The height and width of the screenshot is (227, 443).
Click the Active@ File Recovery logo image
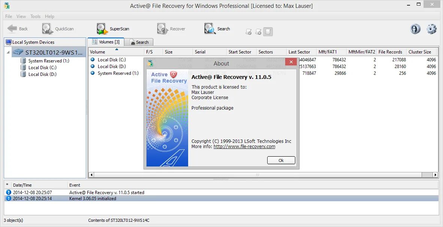point(167,118)
